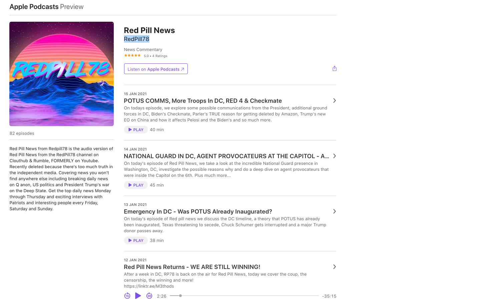Click the RedPill78 podcast artwork
Screen dimensions: 503x305
coord(61,74)
